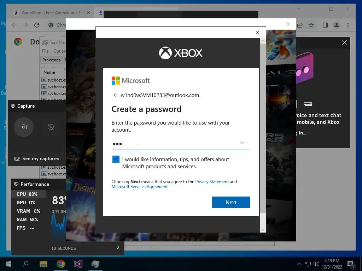Sort by Name column in Task Manager
Image resolution: width=362 pixels, height=271 pixels.
(49, 72)
